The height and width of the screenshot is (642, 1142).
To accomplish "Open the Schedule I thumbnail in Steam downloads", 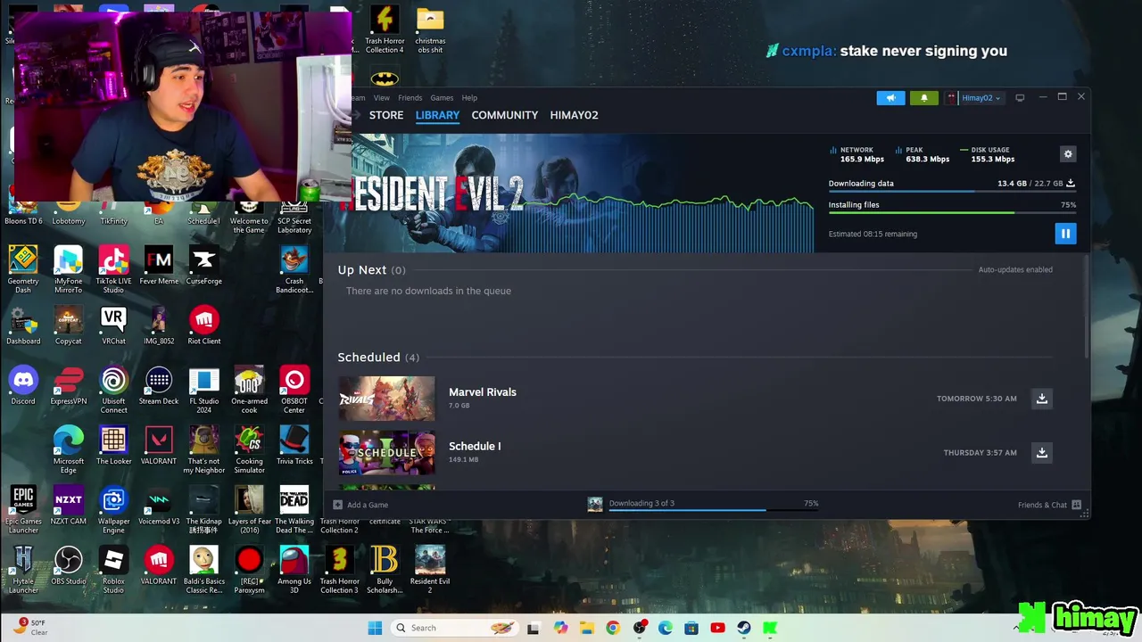I will tap(386, 453).
